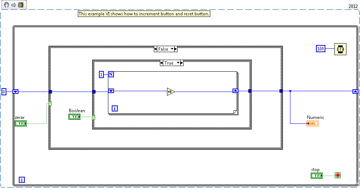Screen dimensions: 360x188
Task: Go to next case of inner structure
Action: [x=182, y=63]
